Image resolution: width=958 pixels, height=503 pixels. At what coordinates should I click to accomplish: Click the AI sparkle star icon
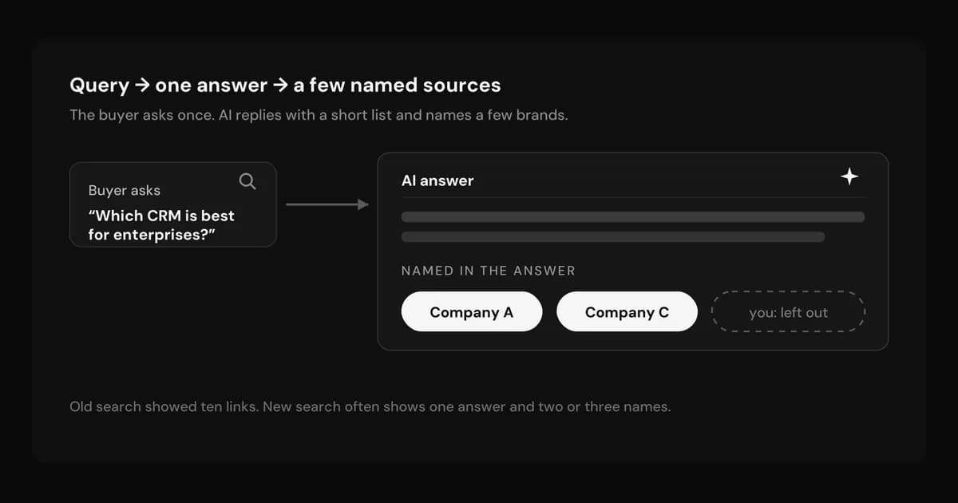[849, 177]
